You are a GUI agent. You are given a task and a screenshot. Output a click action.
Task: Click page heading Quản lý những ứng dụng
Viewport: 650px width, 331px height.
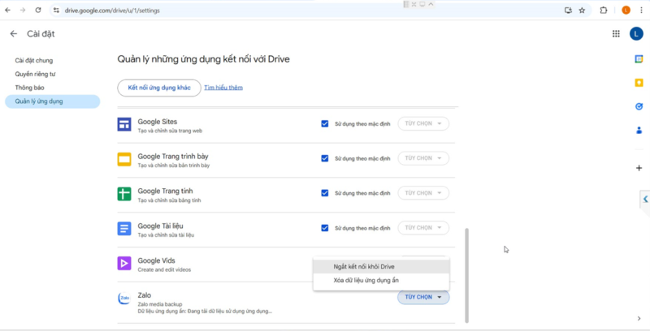[x=204, y=59]
